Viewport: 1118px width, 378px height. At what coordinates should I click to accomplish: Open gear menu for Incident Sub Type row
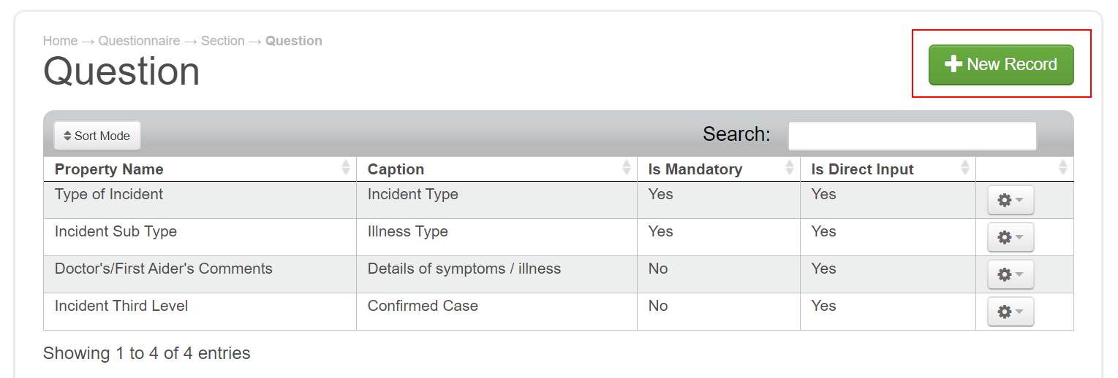1011,237
